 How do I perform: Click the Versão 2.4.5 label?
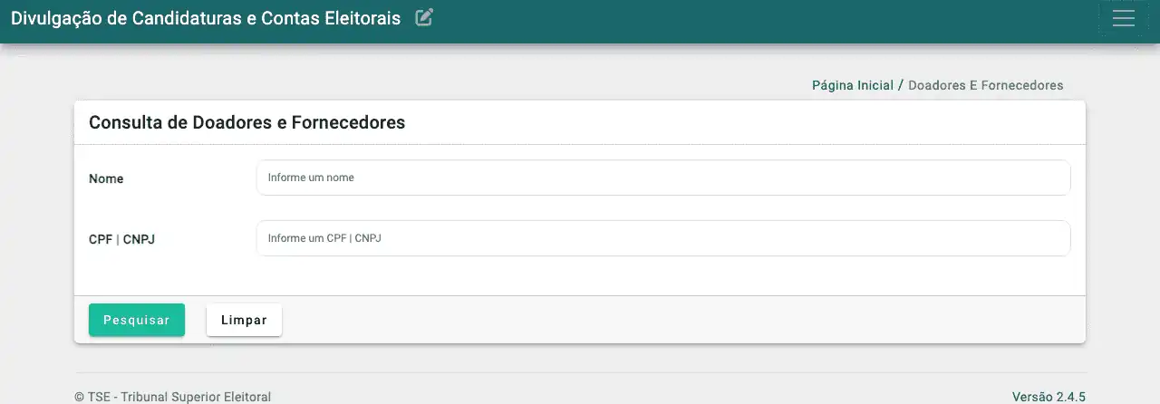tap(1049, 397)
